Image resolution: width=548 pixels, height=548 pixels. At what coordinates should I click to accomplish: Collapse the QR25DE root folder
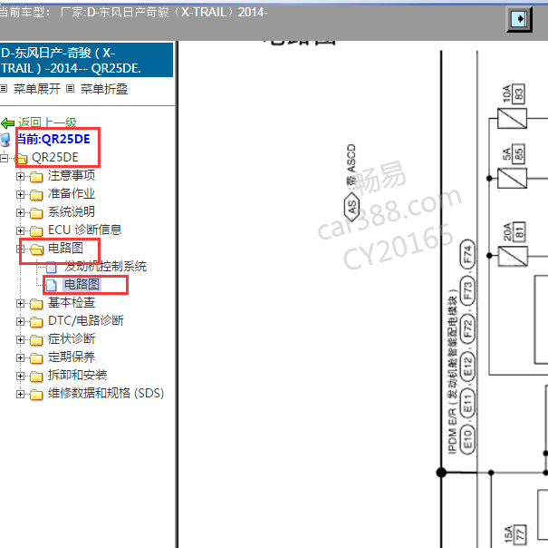(4, 158)
